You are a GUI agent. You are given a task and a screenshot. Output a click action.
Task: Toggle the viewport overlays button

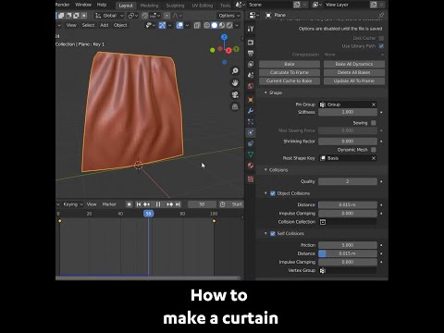click(x=179, y=25)
